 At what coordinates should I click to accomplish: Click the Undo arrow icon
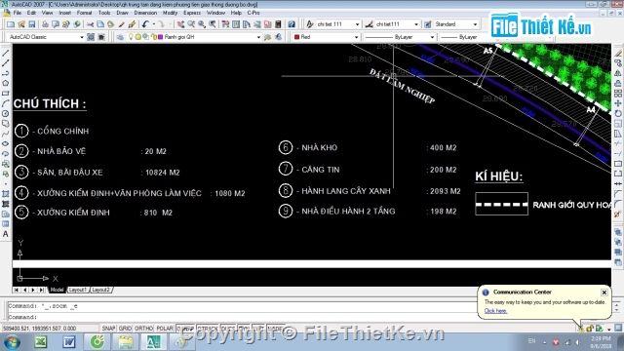(x=145, y=24)
